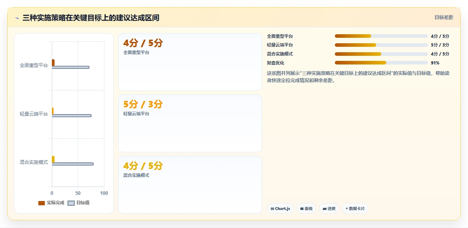468x228 pixels.
Task: Click the chart title 三种实施策略在关键目标上的建议达成区间
Action: [x=91, y=18]
